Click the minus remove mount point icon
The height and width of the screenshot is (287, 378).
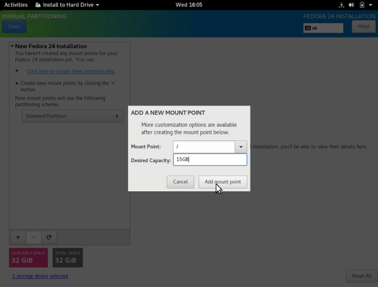[x=34, y=237]
